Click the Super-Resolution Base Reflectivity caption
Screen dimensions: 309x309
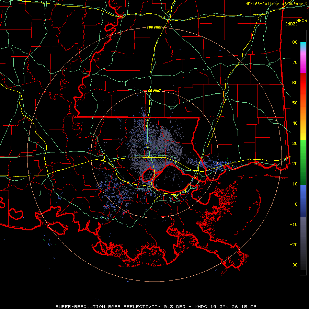156,307
